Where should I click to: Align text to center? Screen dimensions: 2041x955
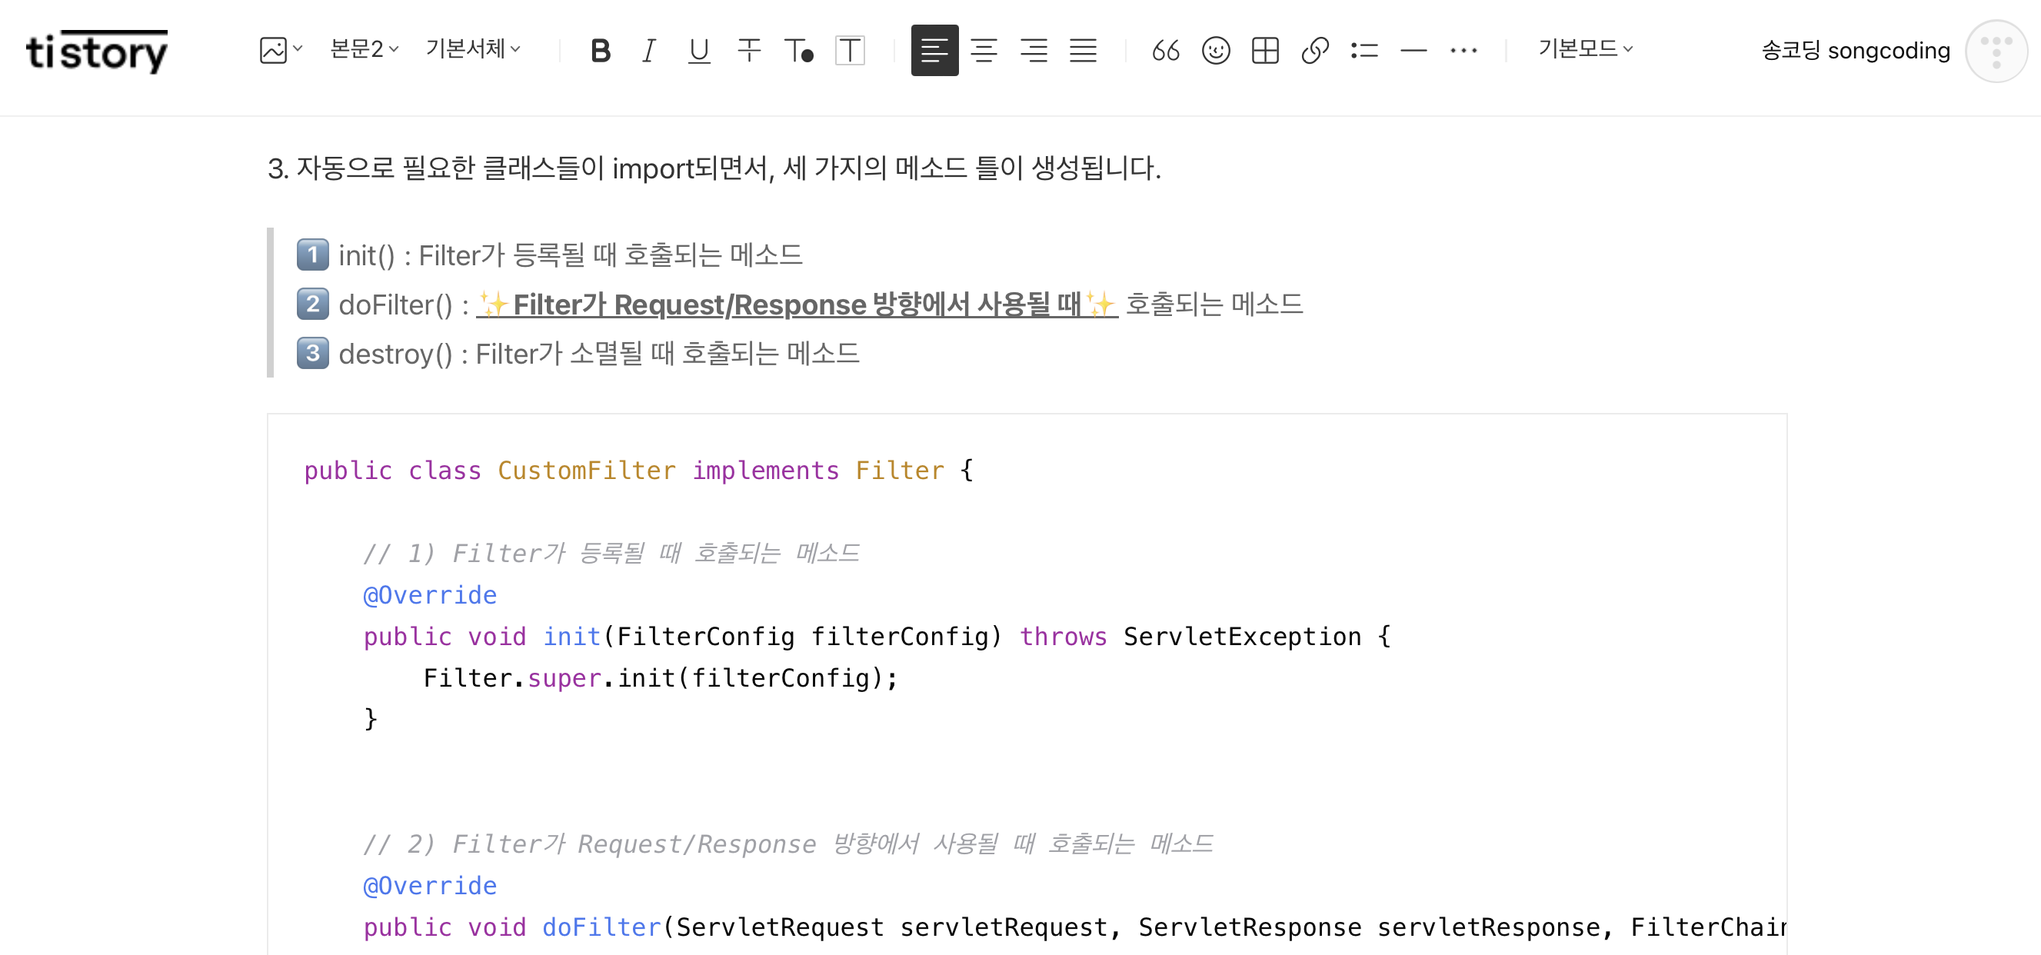(x=984, y=51)
